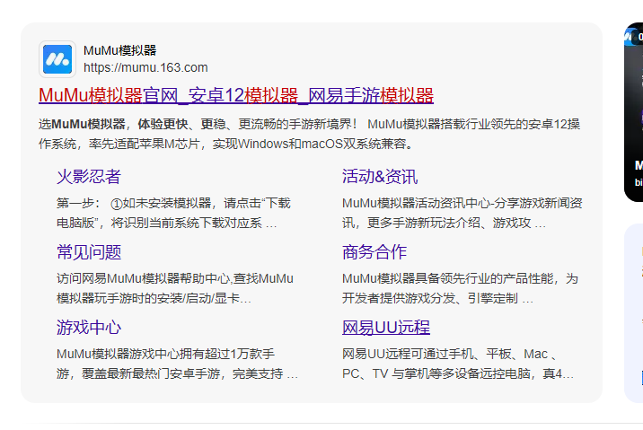
Task: Click the description below 商务合作
Action: [x=460, y=288]
